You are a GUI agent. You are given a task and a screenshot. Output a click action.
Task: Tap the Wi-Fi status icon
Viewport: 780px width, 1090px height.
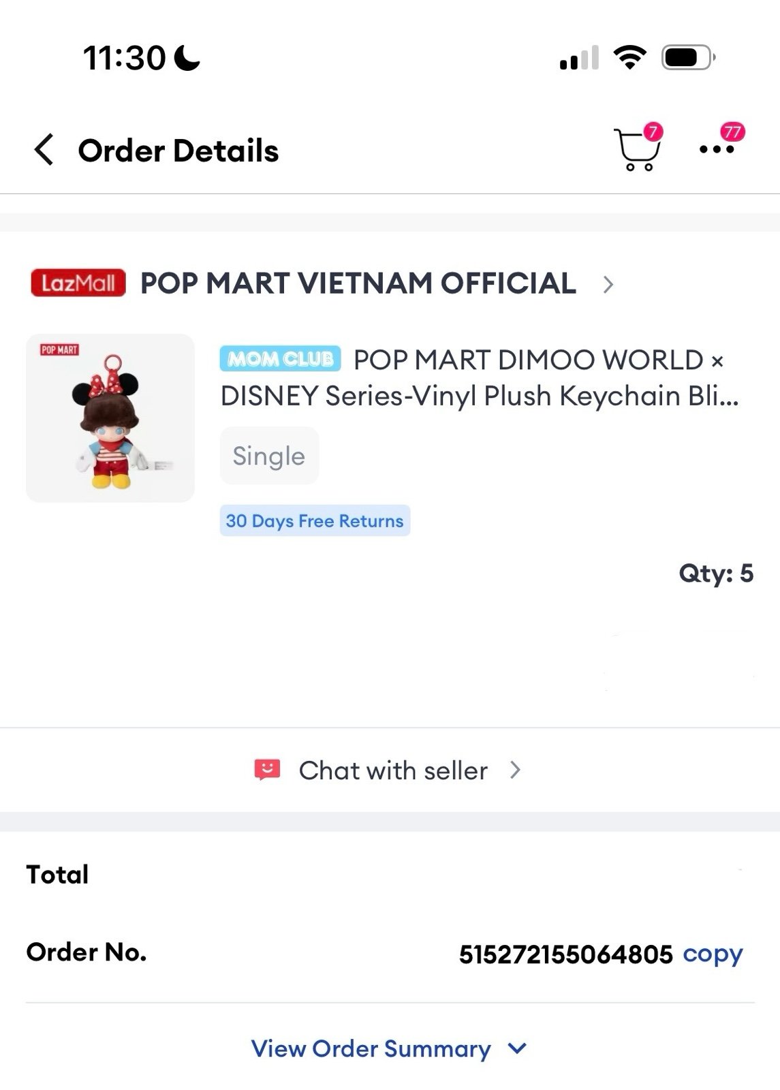coord(629,57)
